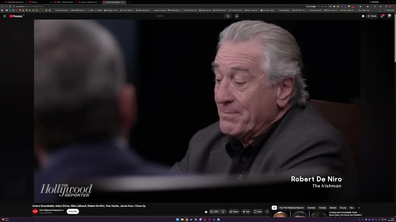This screenshot has height=222, width=396.
Task: Show hidden system tray icons chevron
Action: (359, 220)
